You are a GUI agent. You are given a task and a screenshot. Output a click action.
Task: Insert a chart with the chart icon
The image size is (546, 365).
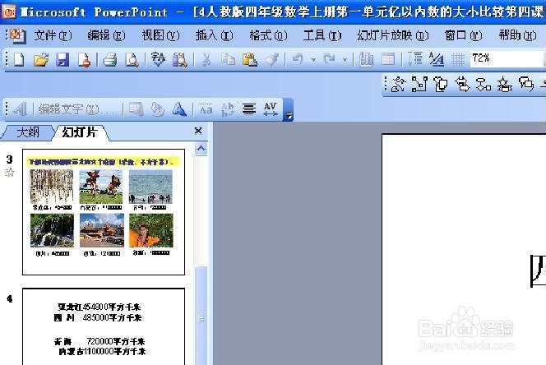(366, 59)
